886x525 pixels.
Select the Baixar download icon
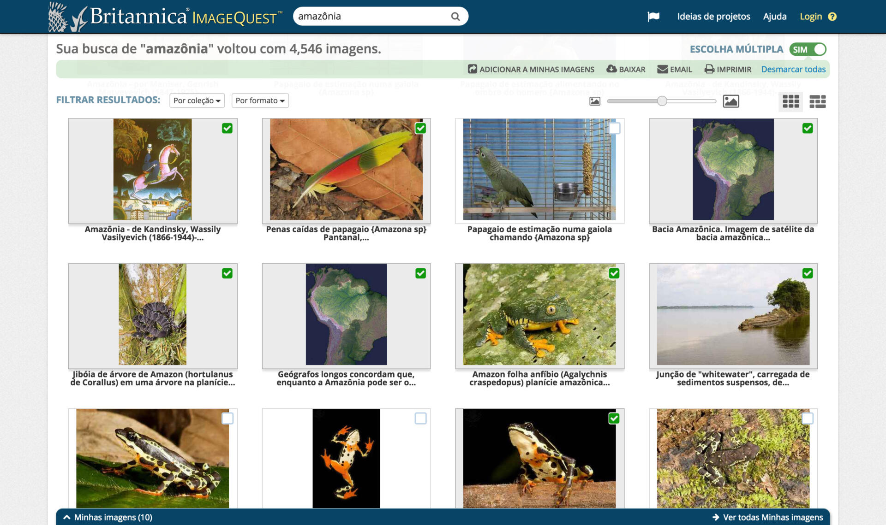[x=611, y=69]
